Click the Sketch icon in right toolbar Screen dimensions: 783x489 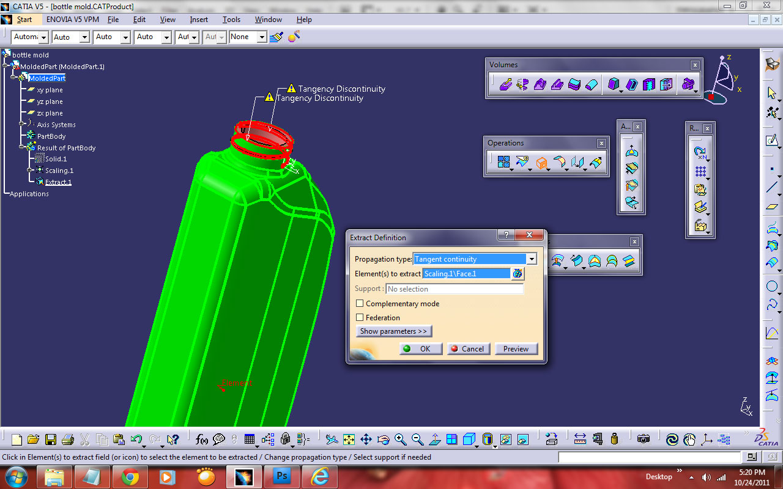772,141
